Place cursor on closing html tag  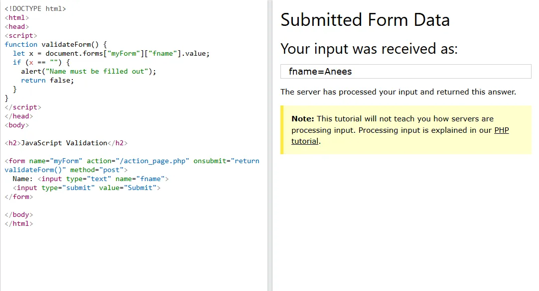click(19, 223)
